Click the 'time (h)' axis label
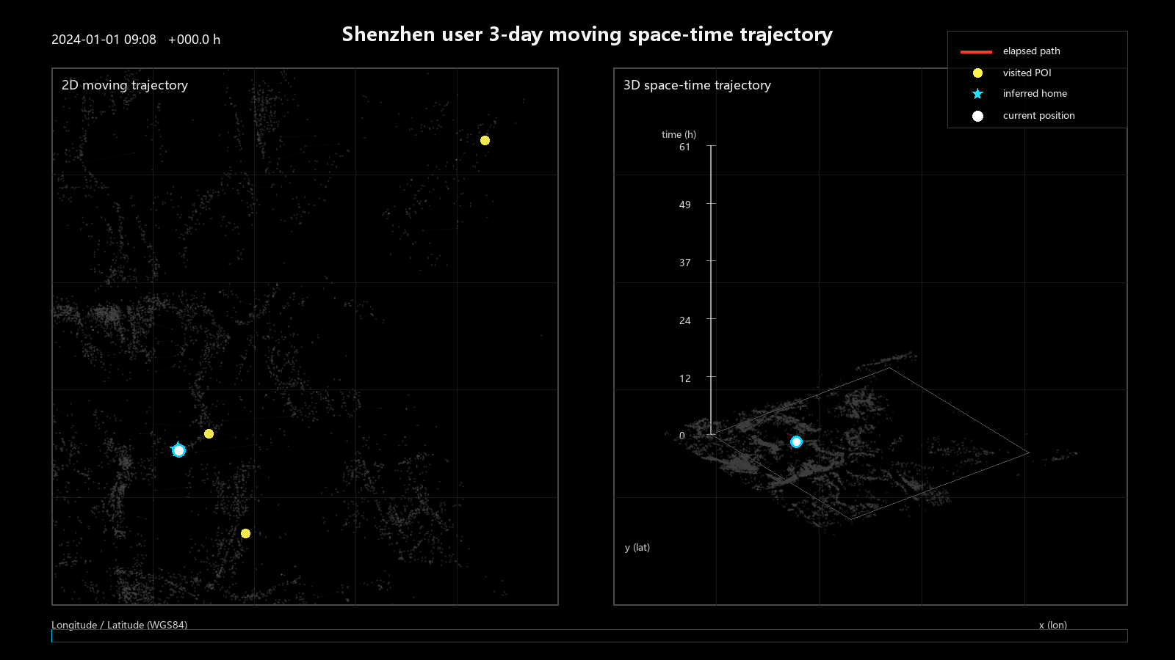This screenshot has width=1175, height=660. tap(679, 134)
